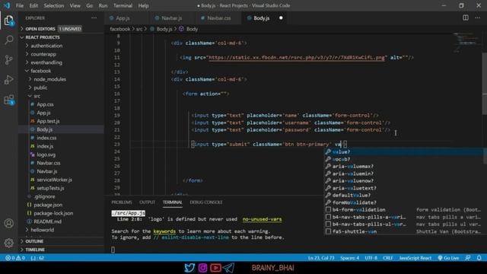Click errors and warnings count in status bar
The width and height of the screenshot is (487, 274).
[15, 258]
